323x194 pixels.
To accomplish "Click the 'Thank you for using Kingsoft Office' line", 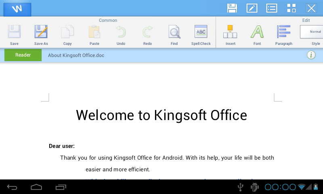I will (x=167, y=158).
